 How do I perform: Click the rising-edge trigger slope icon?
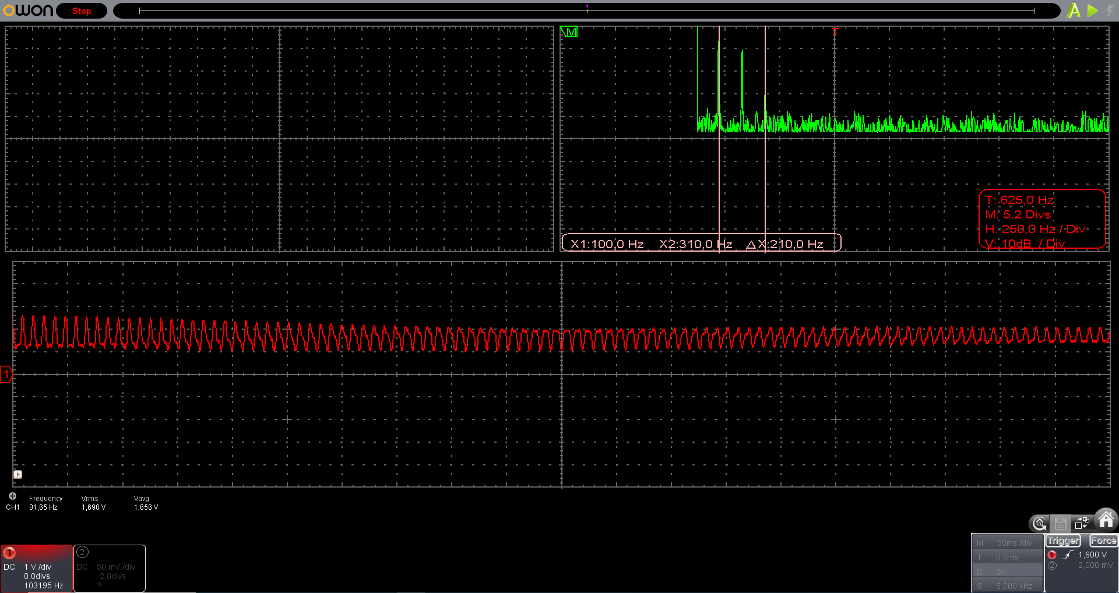1068,555
